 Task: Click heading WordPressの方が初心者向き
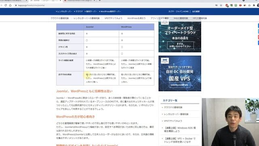tap(75, 116)
